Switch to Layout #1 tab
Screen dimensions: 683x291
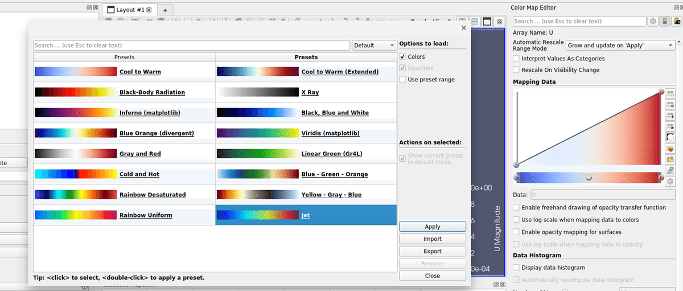point(130,10)
